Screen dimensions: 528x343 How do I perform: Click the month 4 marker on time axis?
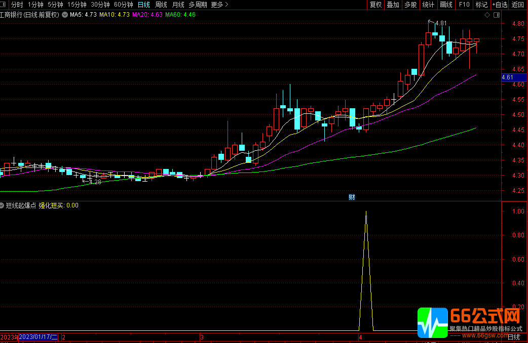(x=360, y=337)
